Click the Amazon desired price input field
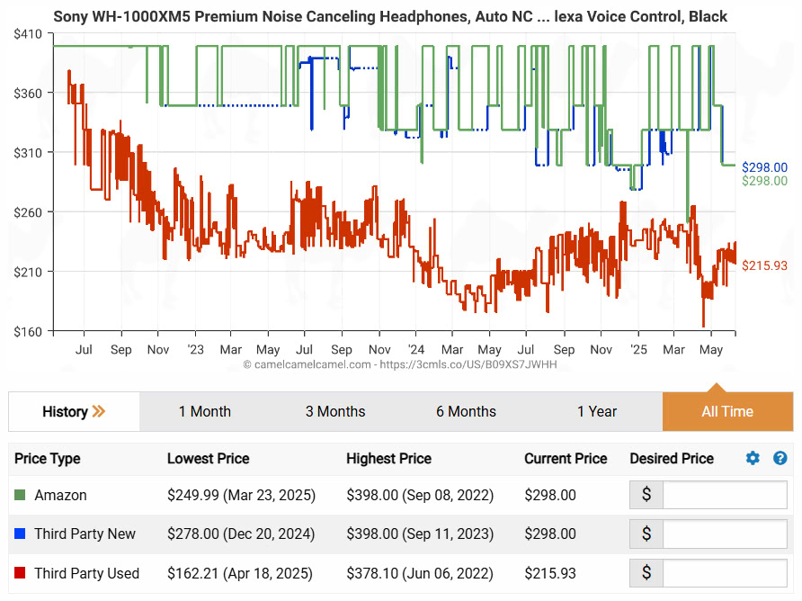This screenshot has height=601, width=802. pyautogui.click(x=724, y=495)
